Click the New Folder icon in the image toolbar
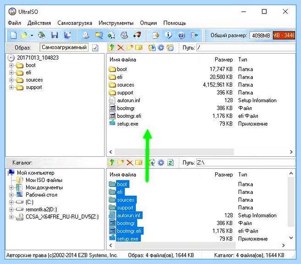 coord(130,48)
